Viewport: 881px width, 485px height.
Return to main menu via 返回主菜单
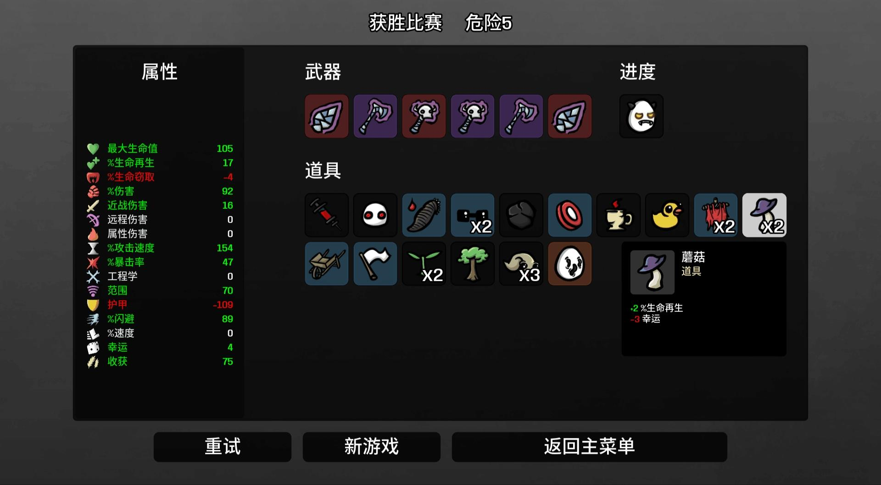tap(589, 447)
